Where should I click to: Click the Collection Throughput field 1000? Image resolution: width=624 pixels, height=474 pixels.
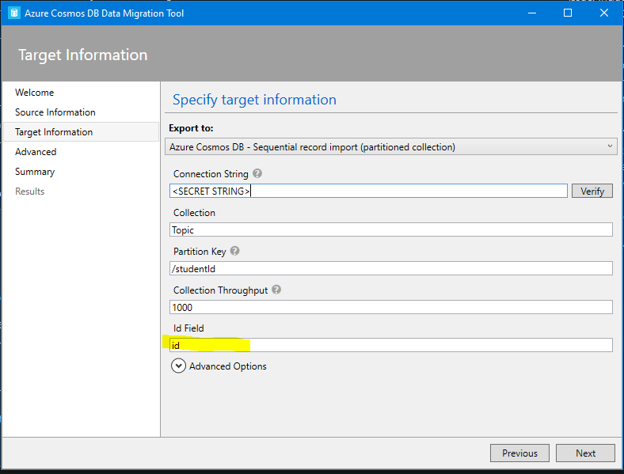coord(391,307)
